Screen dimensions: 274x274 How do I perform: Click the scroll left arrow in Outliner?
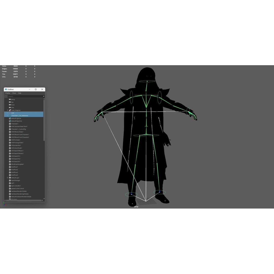click(x=5, y=200)
